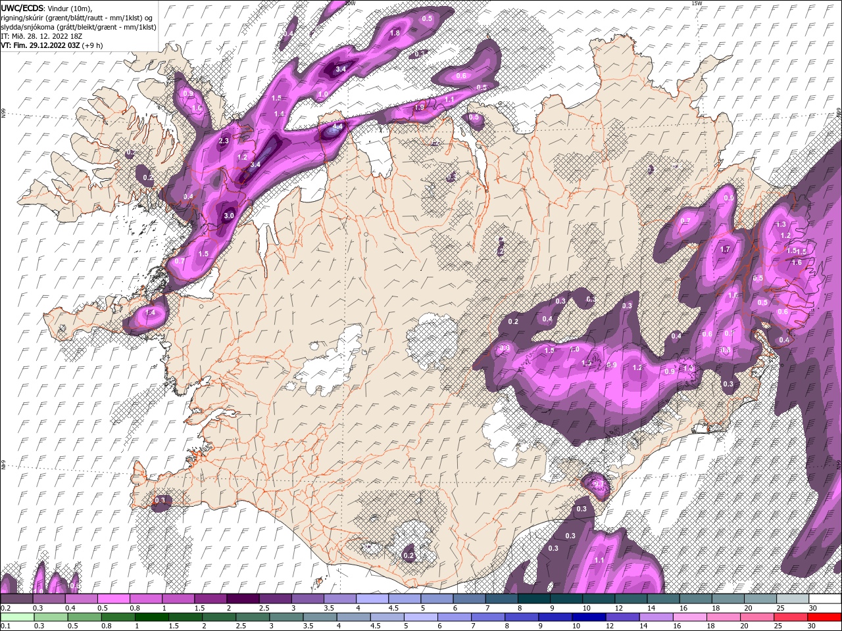Click the red 25 swatch in the lower legend row
842x631 pixels.
790,617
